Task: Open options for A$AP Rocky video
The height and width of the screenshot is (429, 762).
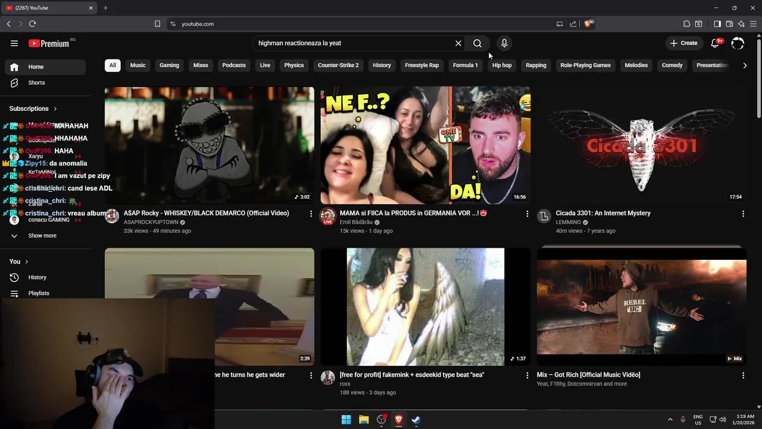Action: click(311, 213)
